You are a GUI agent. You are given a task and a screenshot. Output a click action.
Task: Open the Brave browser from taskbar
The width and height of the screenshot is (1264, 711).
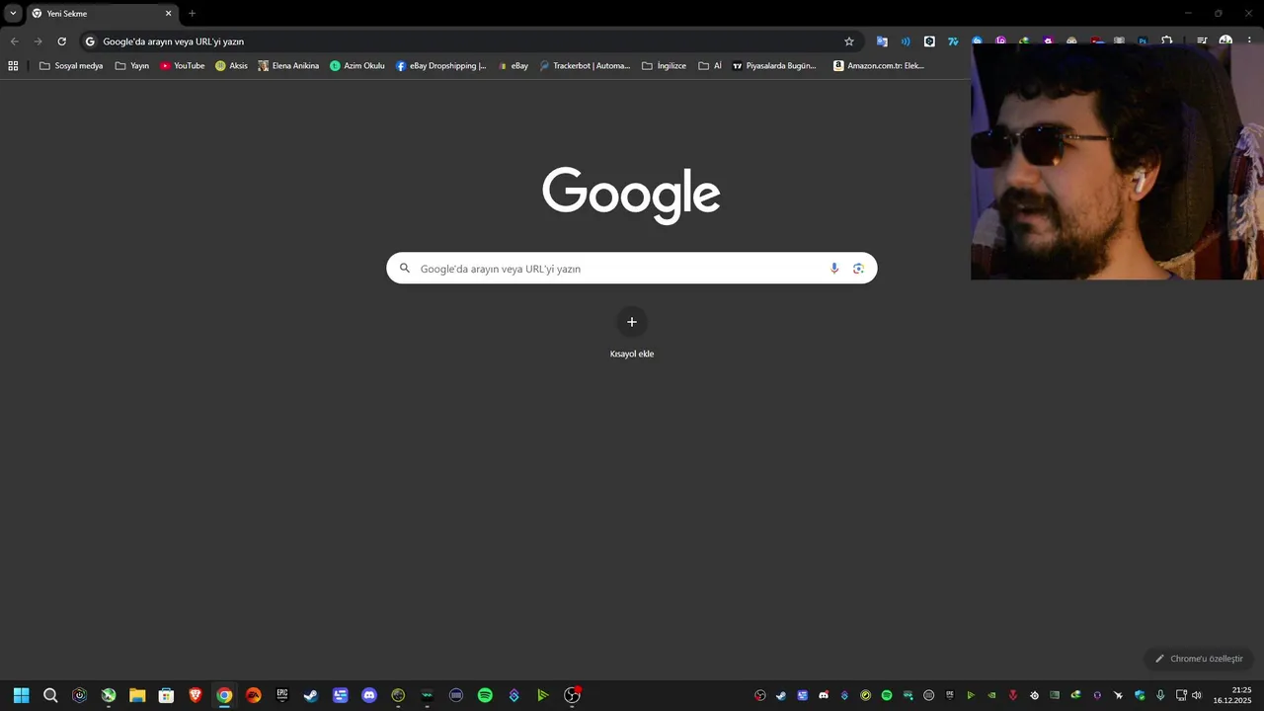pos(196,695)
